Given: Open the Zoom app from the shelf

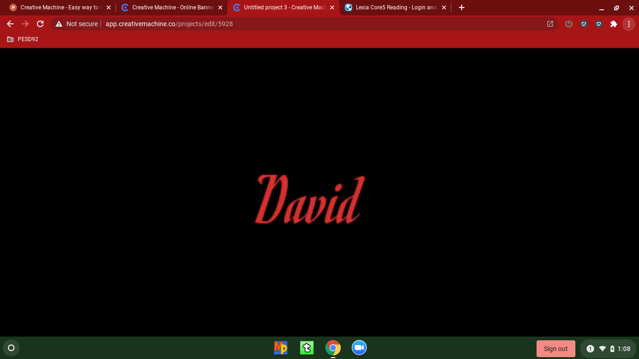Looking at the screenshot, I should click(x=359, y=348).
